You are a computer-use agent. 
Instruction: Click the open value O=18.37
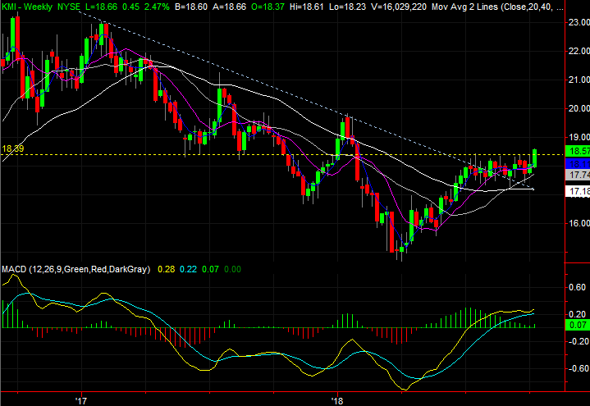pos(268,7)
